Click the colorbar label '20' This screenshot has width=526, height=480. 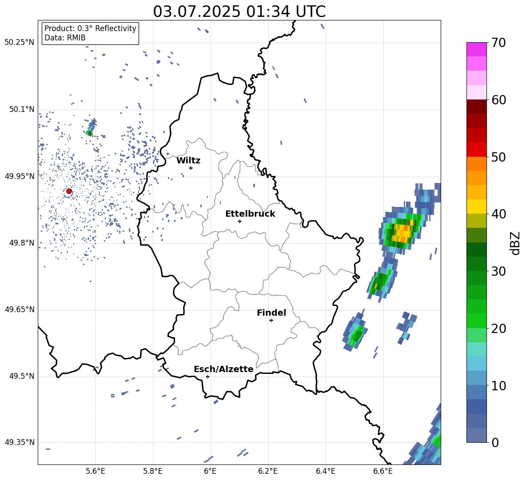(x=498, y=329)
